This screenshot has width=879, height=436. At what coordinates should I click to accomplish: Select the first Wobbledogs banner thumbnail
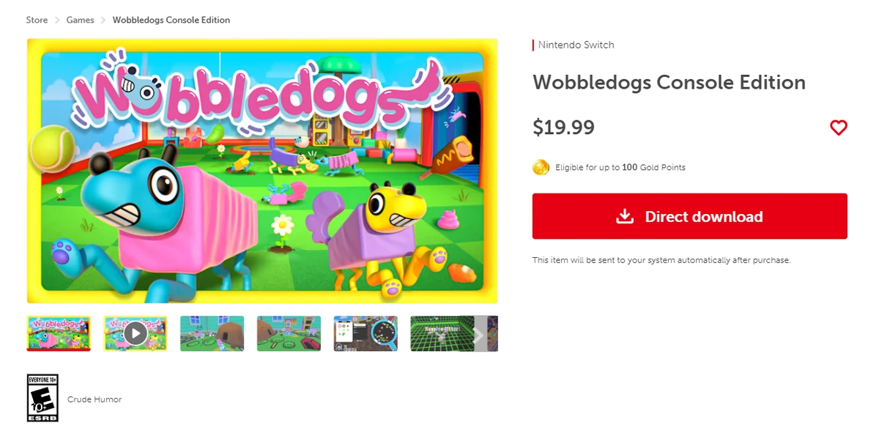pos(58,333)
